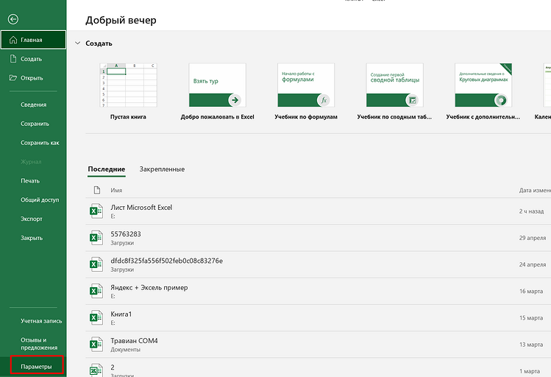Switch to the Закрепленные tab
Image resolution: width=551 pixels, height=377 pixels.
[x=162, y=169]
